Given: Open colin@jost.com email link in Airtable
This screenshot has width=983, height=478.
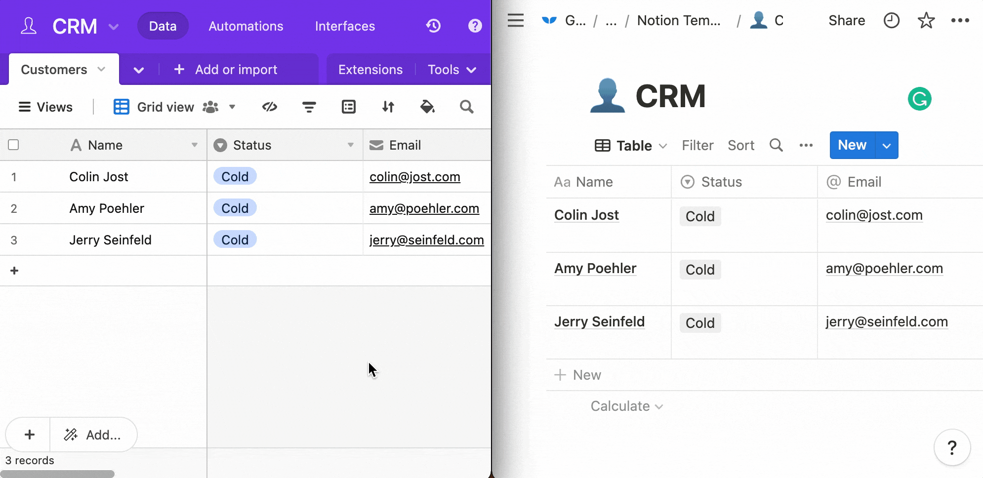Looking at the screenshot, I should click(x=414, y=177).
